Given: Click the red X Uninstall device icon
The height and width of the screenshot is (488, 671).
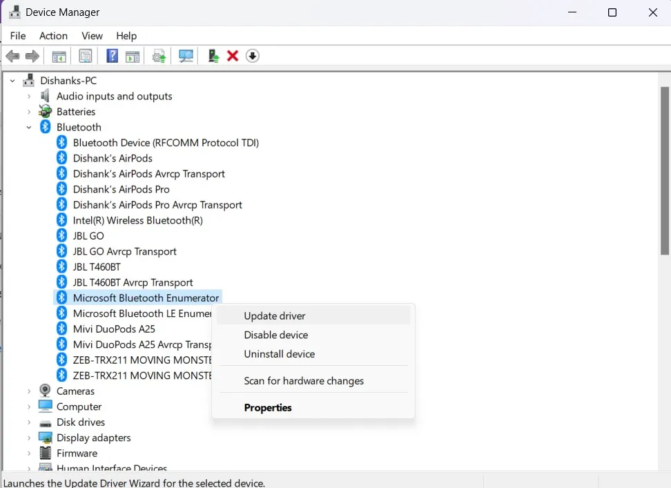Looking at the screenshot, I should [233, 56].
